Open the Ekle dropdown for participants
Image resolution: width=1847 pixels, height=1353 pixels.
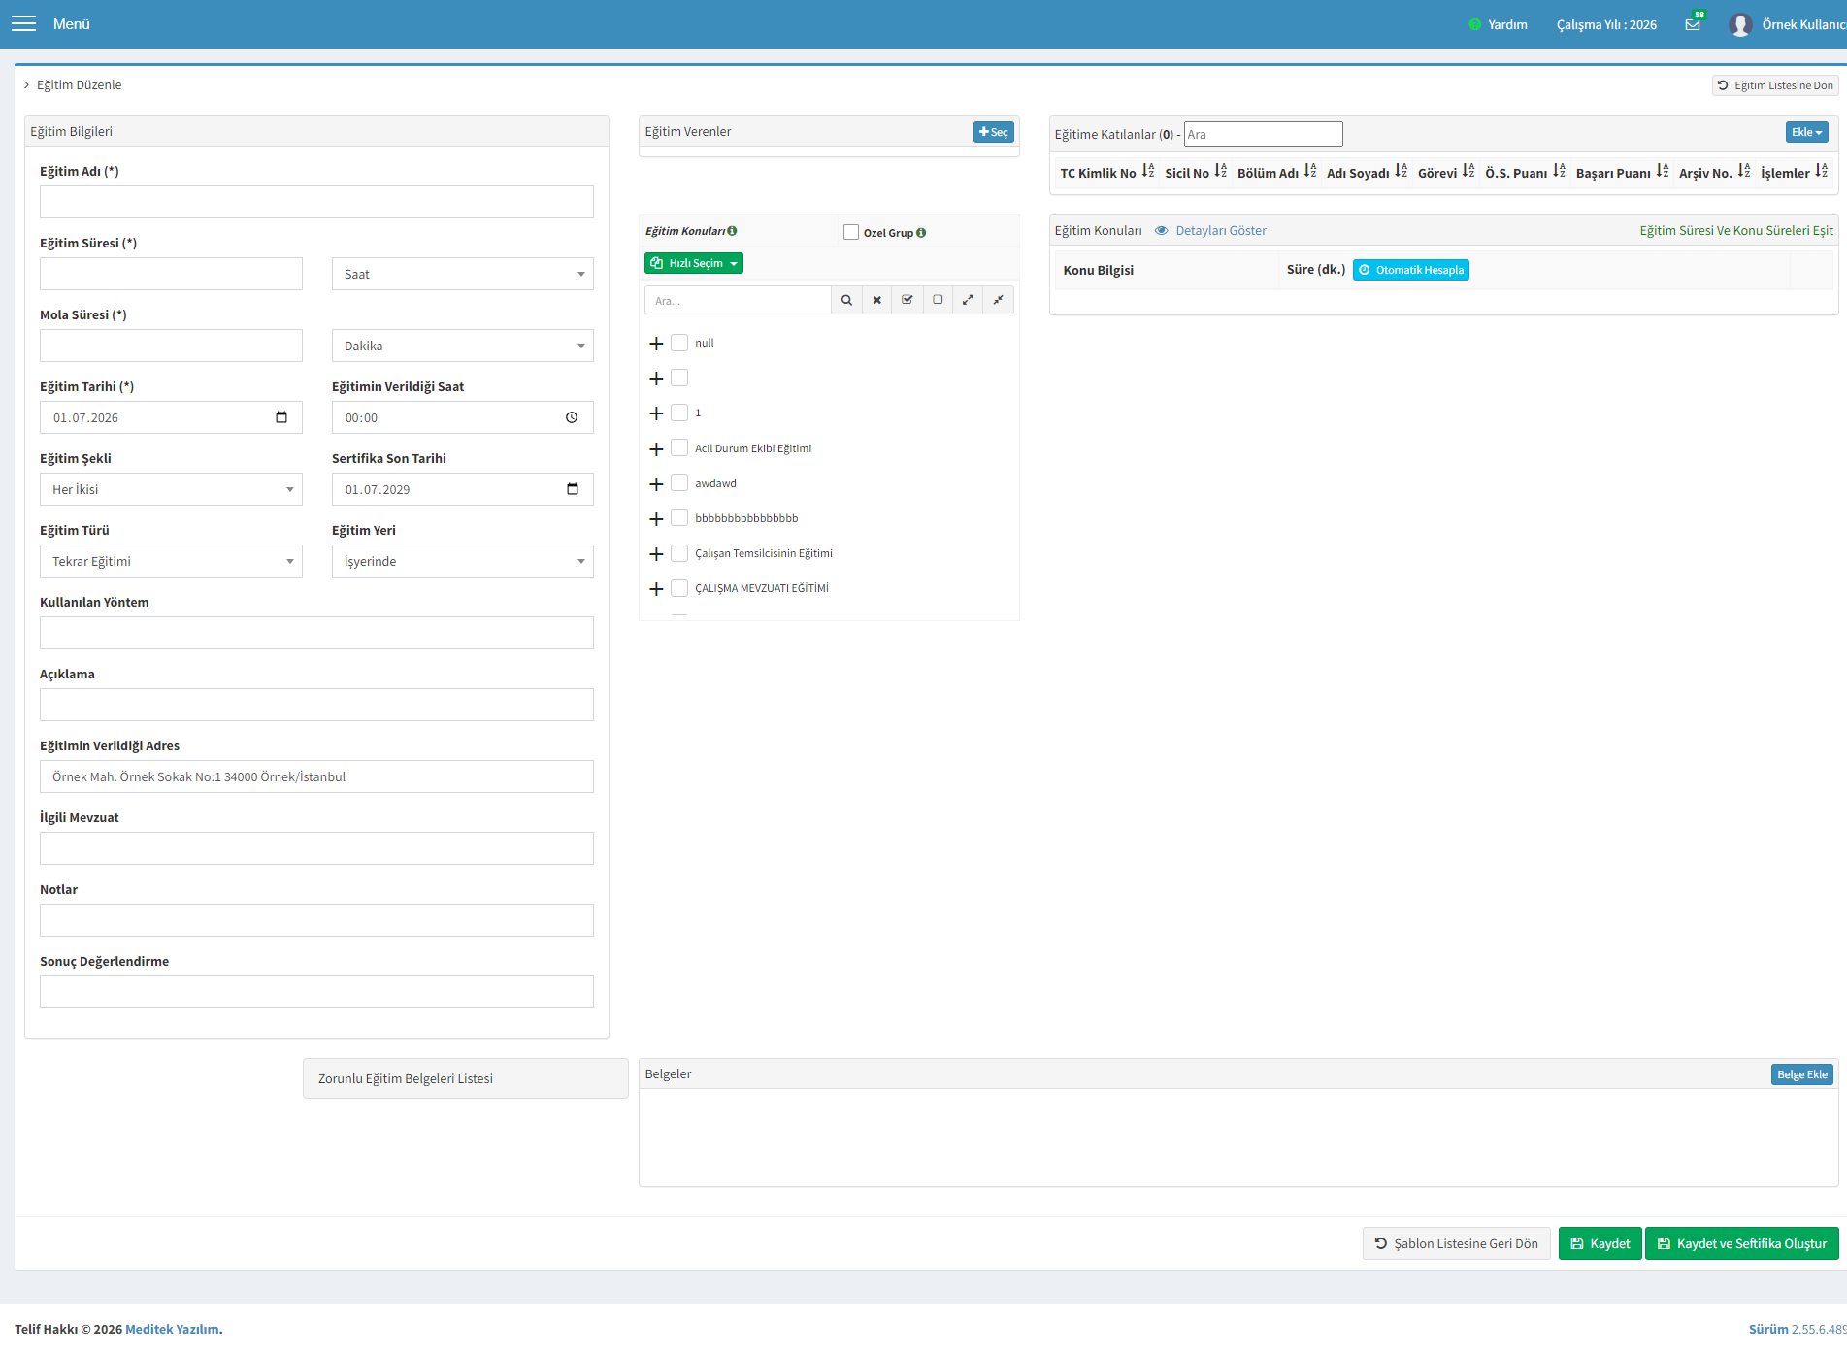1807,132
